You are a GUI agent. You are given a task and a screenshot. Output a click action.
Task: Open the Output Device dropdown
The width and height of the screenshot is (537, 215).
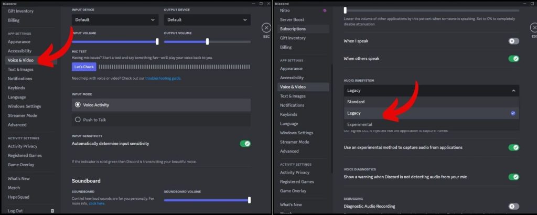pos(207,20)
